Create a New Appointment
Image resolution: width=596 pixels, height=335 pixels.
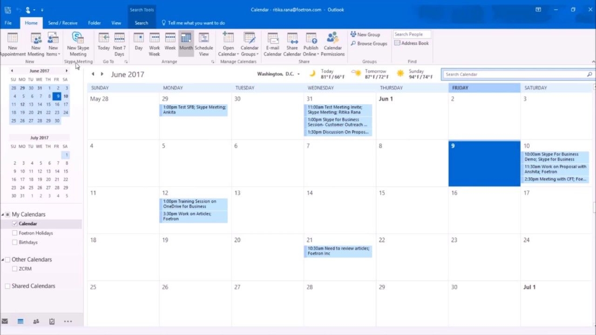(x=13, y=45)
